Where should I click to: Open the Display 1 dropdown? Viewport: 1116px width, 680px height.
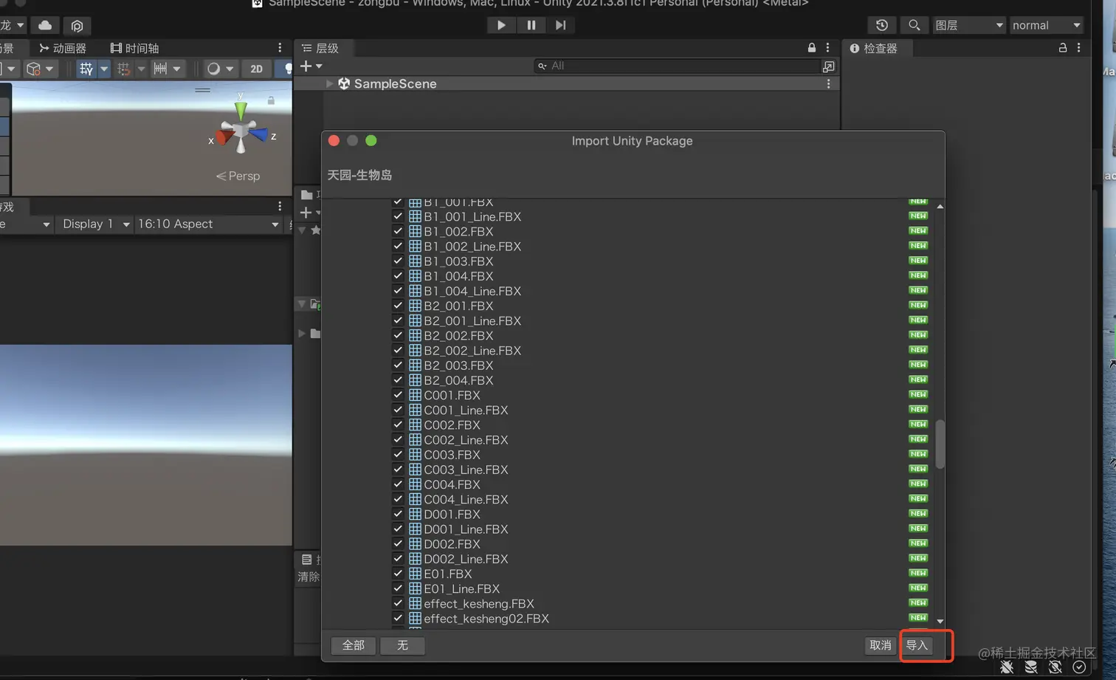click(95, 224)
